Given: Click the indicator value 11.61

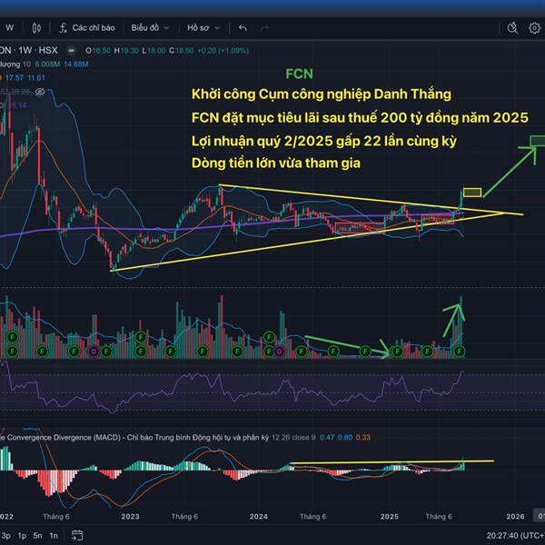Looking at the screenshot, I should click(x=36, y=78).
